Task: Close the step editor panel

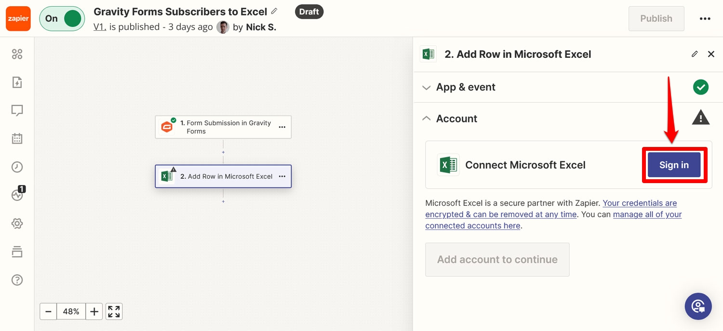Action: (x=711, y=54)
